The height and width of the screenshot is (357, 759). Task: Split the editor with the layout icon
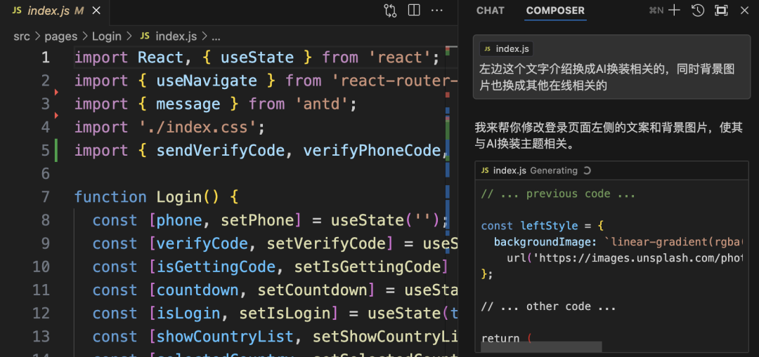414,10
